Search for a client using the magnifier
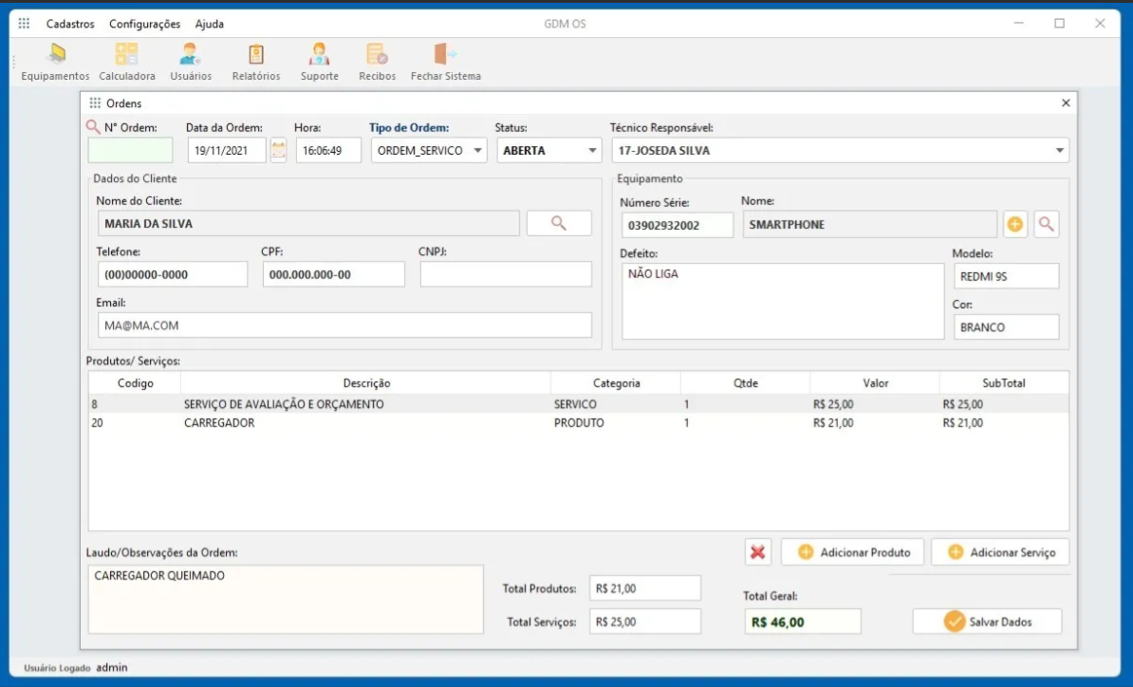Screen dimensions: 1133x687 (559, 223)
